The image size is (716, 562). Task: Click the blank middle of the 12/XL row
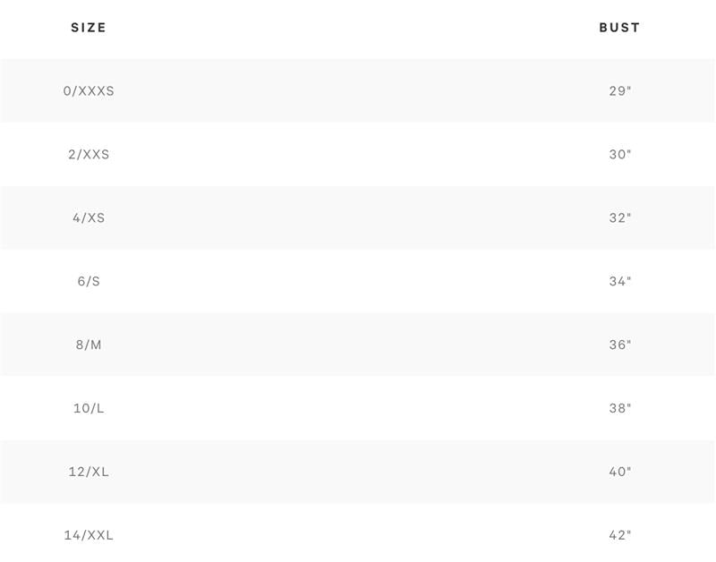pos(358,473)
